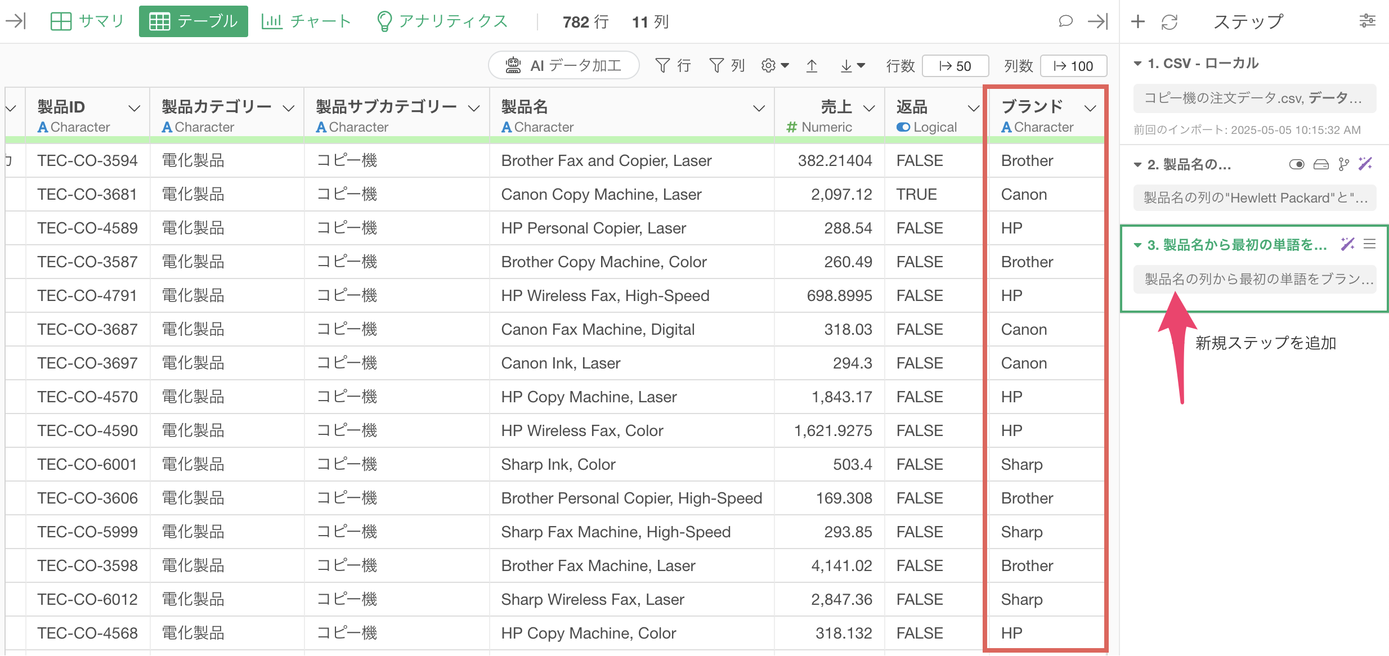The width and height of the screenshot is (1389, 656).
Task: Open 製品サブカテゴリー column menu chevron
Action: pos(474,108)
